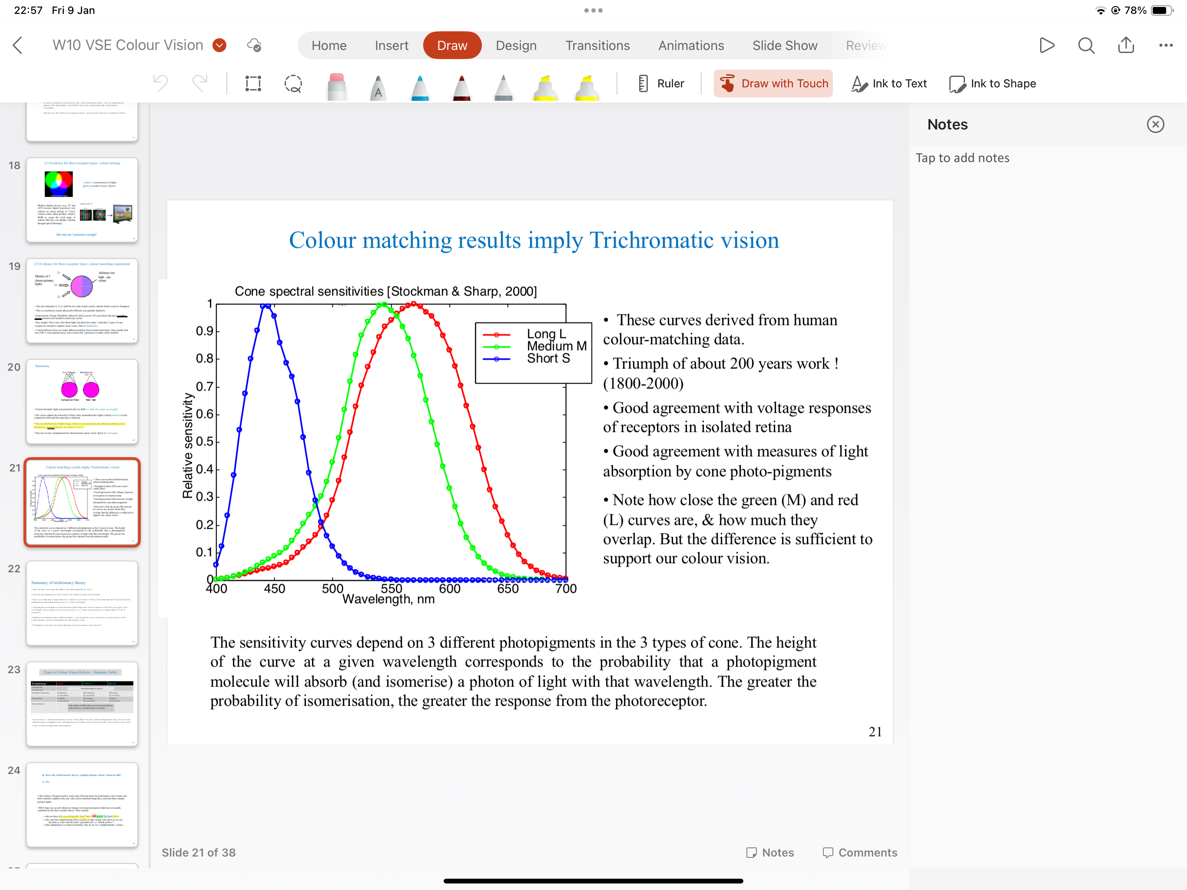Open Notes from the status bar
1187x890 pixels.
[x=771, y=853]
